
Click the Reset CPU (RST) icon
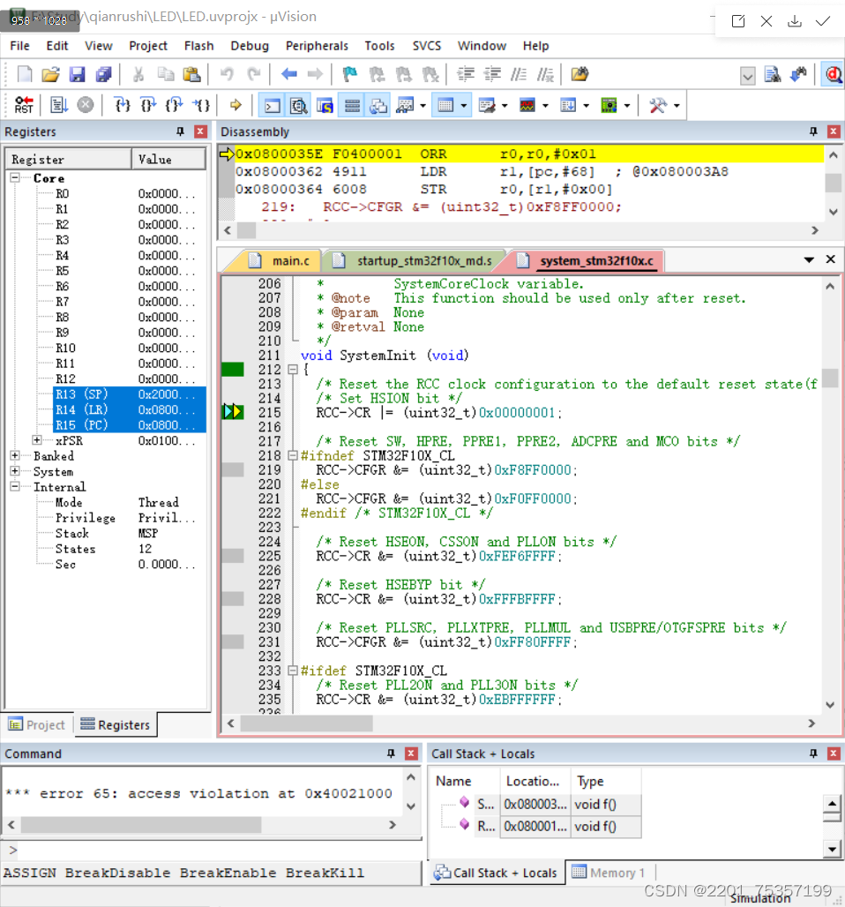[x=24, y=106]
